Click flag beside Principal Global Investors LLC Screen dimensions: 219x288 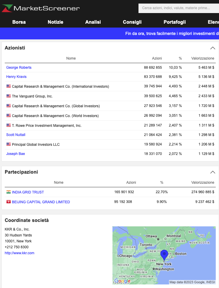tap(9, 144)
